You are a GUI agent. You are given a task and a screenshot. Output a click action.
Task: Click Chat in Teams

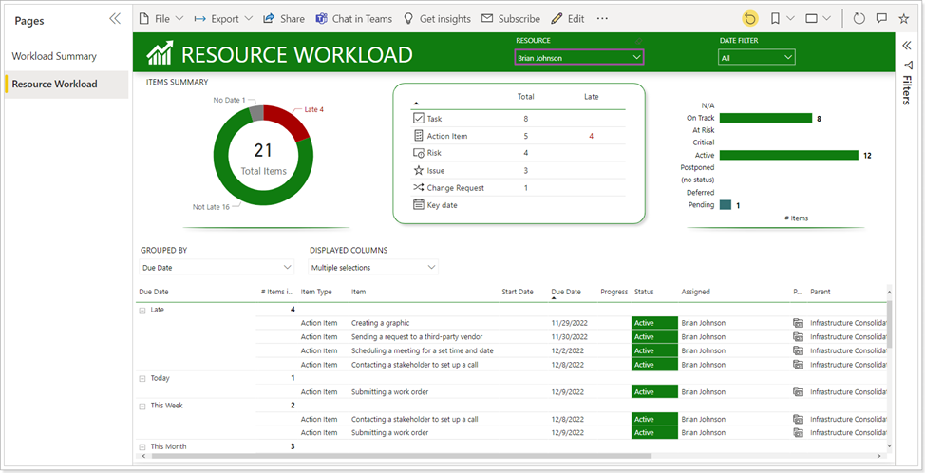tap(354, 19)
